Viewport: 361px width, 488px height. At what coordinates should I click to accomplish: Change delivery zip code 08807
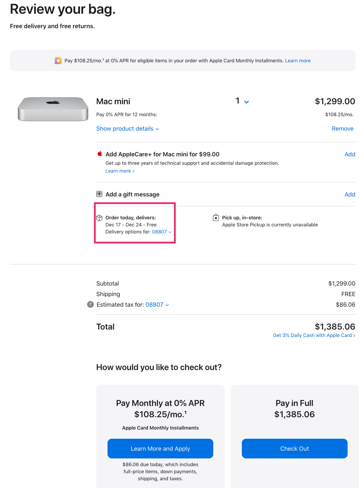pos(162,232)
